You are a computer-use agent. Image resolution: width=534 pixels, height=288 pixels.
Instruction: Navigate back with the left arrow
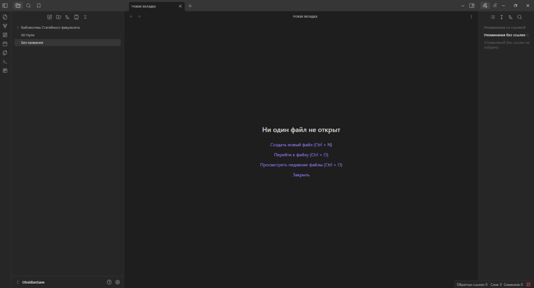[131, 16]
